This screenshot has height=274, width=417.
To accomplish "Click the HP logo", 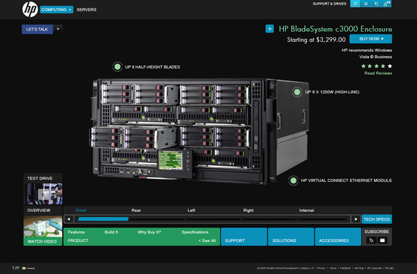I will [30, 9].
